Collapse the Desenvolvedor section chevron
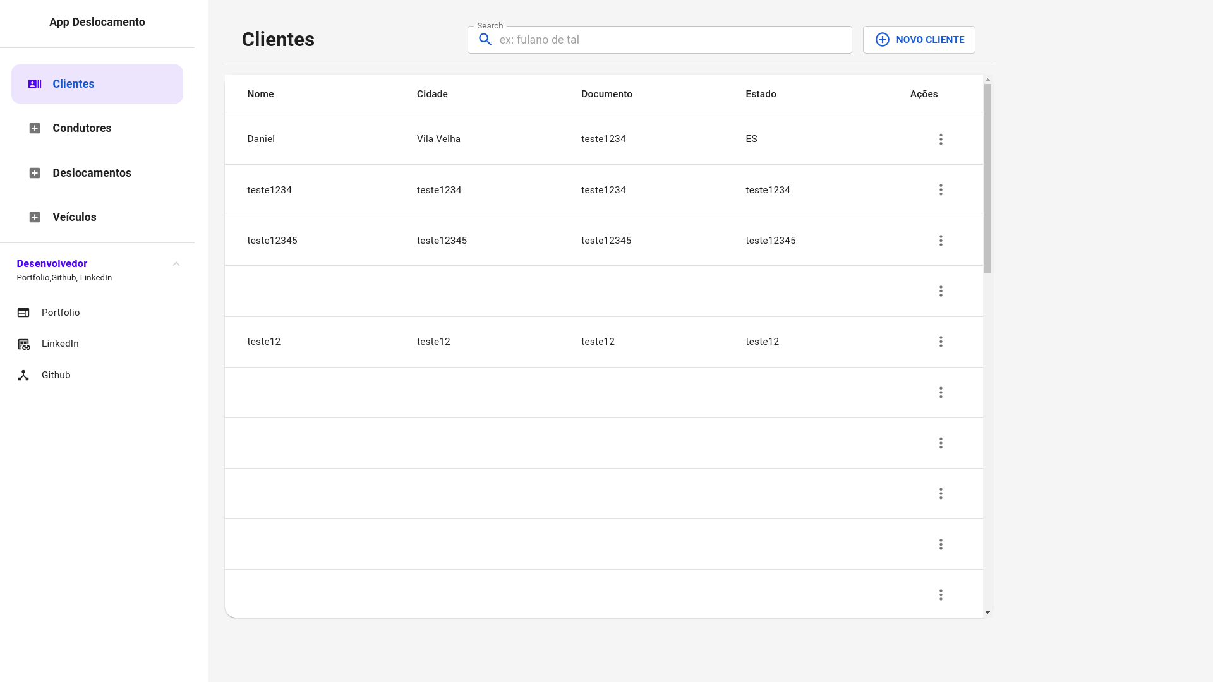Image resolution: width=1213 pixels, height=682 pixels. pyautogui.click(x=176, y=264)
